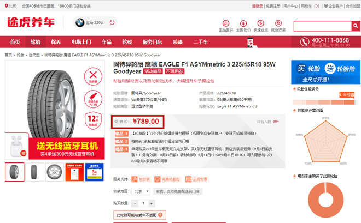Click the search input box
The image size is (361, 223).
[323, 26]
